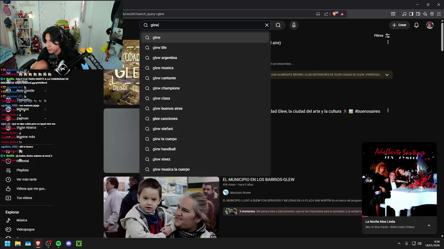Open Videojuegos under Explorar
The height and width of the screenshot is (249, 444).
(25, 229)
